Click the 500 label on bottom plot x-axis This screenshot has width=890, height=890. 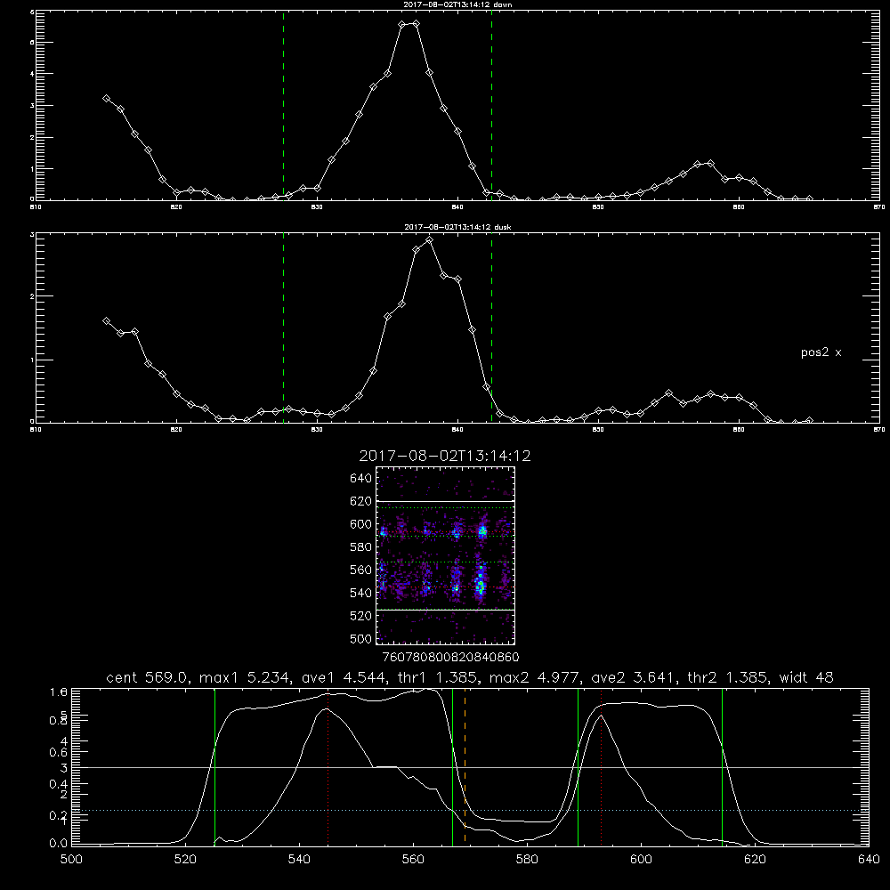[71, 860]
